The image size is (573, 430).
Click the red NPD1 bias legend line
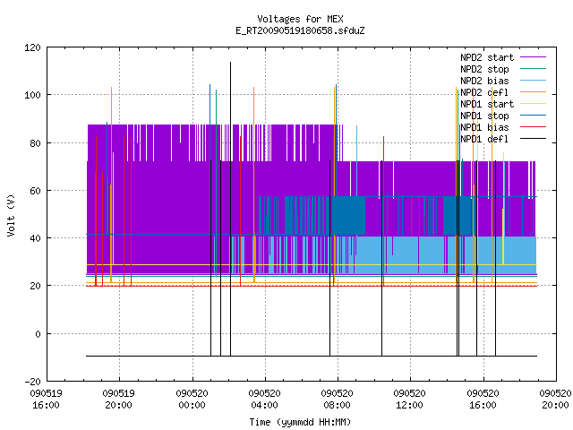pyautogui.click(x=534, y=127)
